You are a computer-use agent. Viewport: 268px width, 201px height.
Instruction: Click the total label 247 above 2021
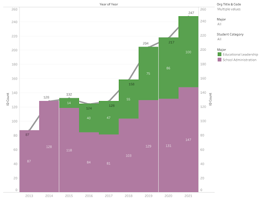click(191, 13)
